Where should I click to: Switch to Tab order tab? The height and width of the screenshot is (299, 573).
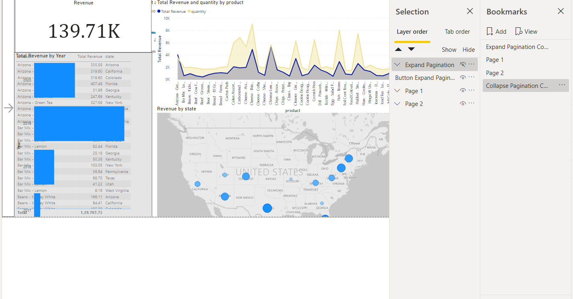[x=457, y=32]
